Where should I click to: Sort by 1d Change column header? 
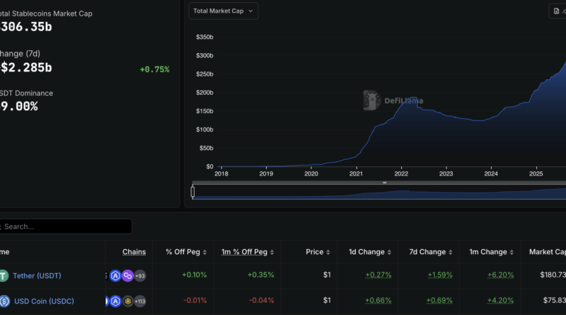click(x=366, y=252)
